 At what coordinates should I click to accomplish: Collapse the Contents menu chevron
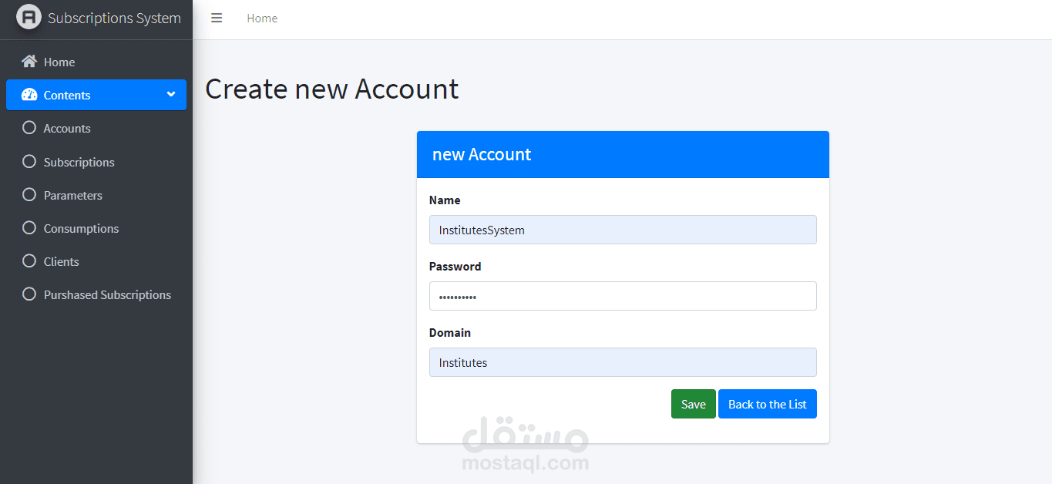[171, 95]
